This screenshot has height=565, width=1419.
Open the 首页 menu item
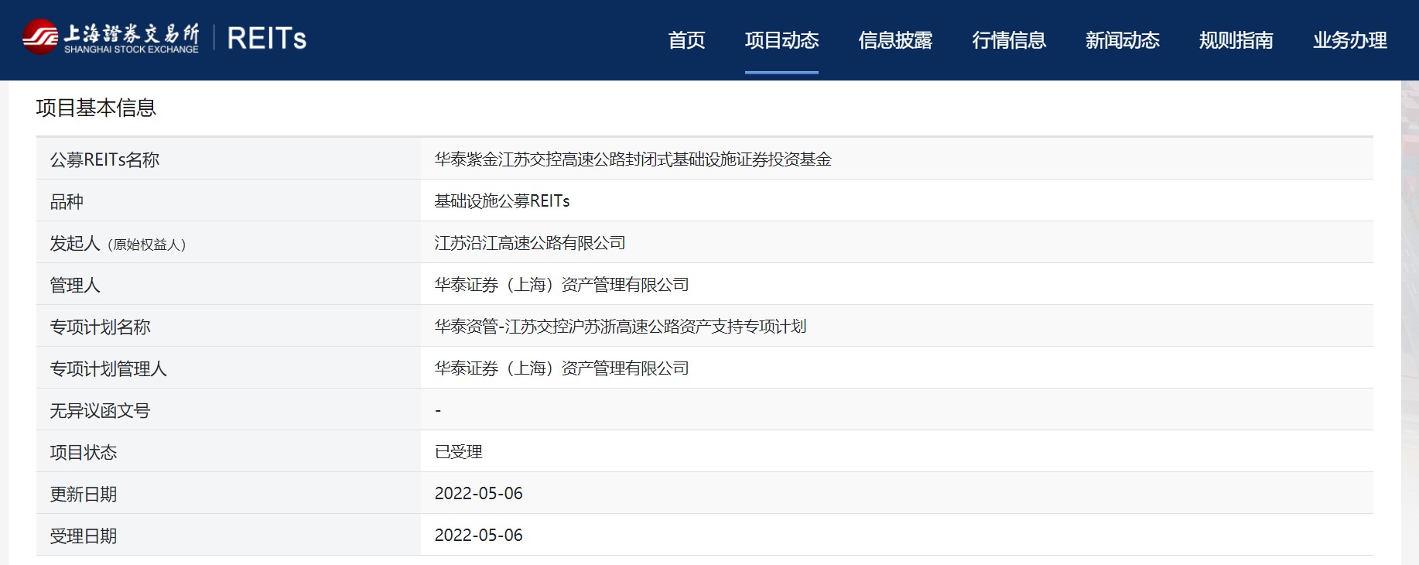(x=687, y=40)
